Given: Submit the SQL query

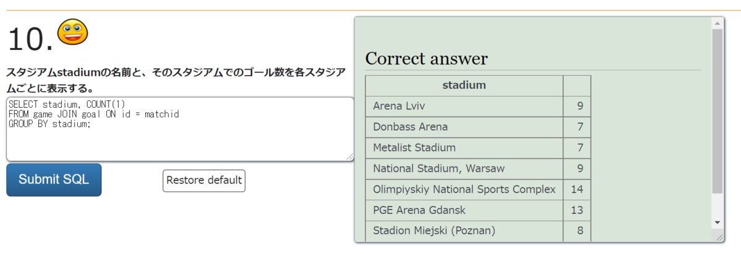Looking at the screenshot, I should point(54,180).
